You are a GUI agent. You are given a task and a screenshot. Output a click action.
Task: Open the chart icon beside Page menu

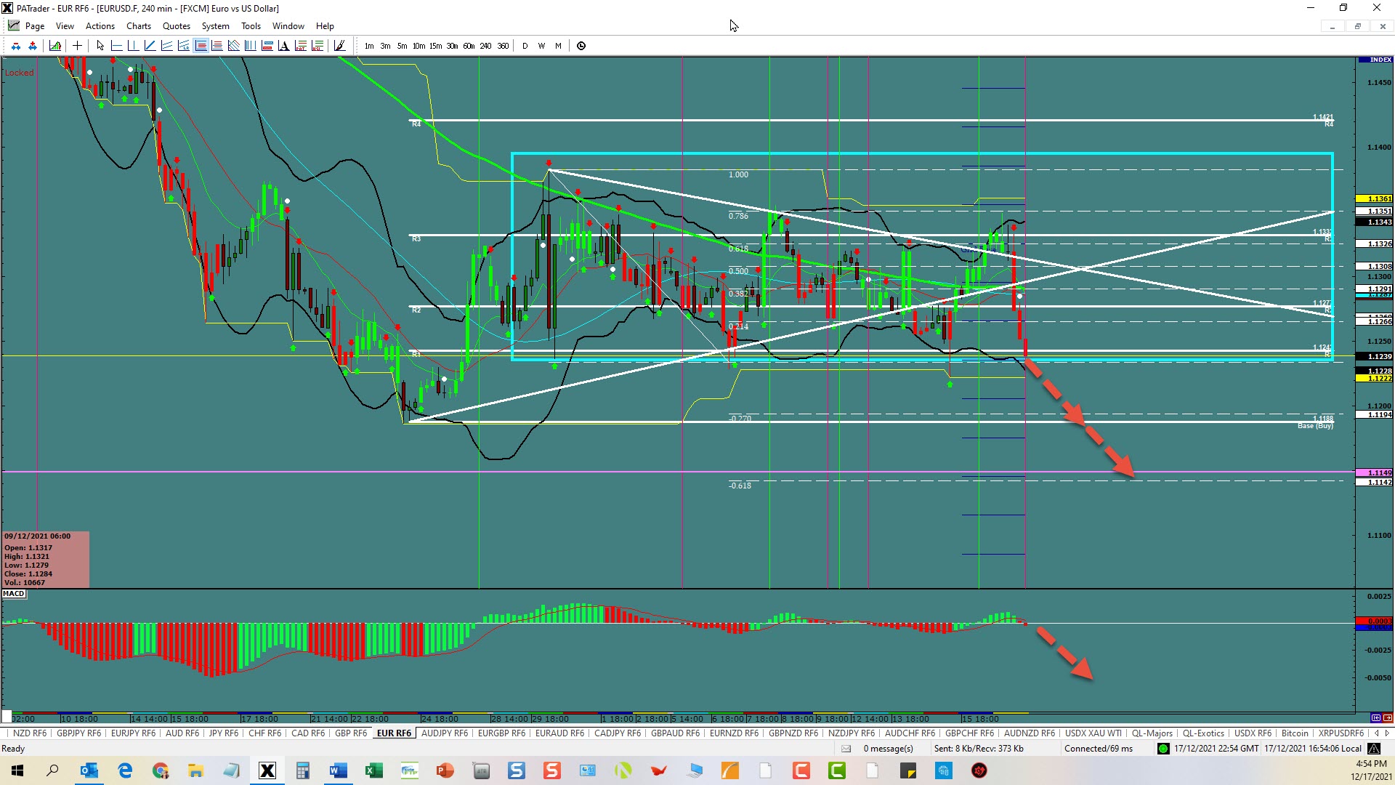point(14,25)
